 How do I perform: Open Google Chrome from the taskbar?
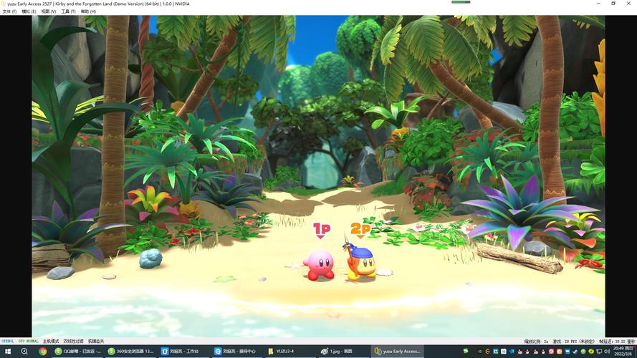point(43,352)
